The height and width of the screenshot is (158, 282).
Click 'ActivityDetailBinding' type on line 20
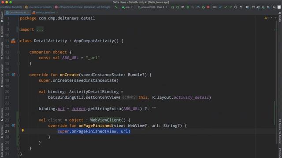94,92
